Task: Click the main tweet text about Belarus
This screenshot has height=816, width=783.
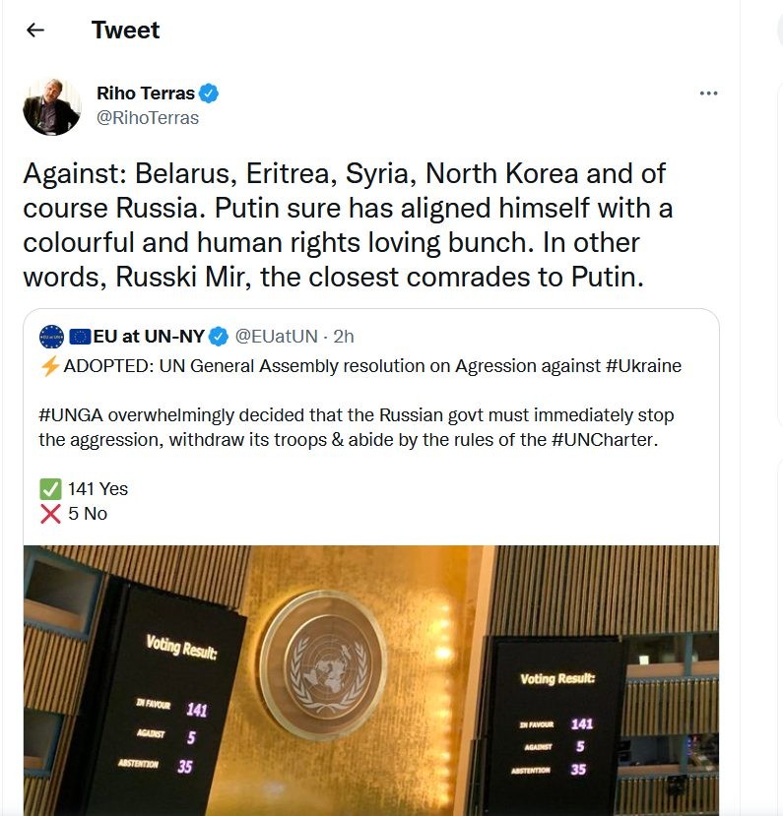Action: [345, 225]
